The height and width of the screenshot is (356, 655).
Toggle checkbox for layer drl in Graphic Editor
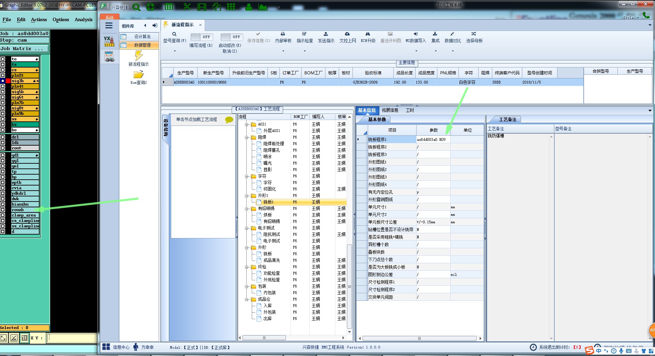point(3,137)
